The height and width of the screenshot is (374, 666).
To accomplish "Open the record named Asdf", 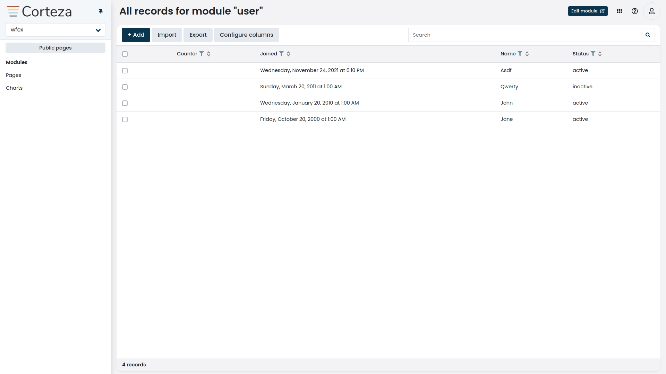I will pyautogui.click(x=506, y=70).
